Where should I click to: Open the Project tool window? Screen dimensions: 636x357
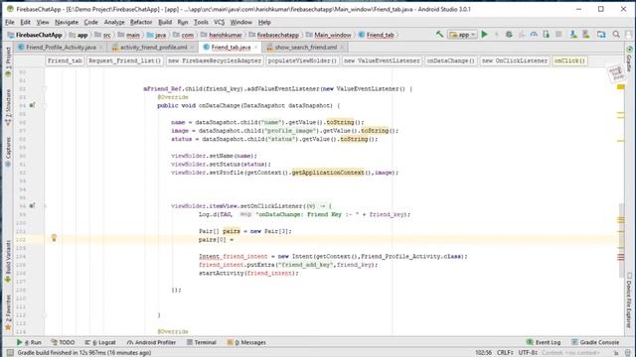pos(8,61)
